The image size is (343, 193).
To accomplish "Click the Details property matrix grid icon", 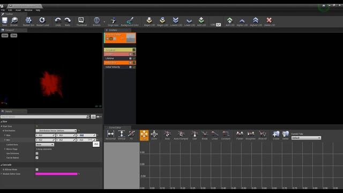I will 93,117.
